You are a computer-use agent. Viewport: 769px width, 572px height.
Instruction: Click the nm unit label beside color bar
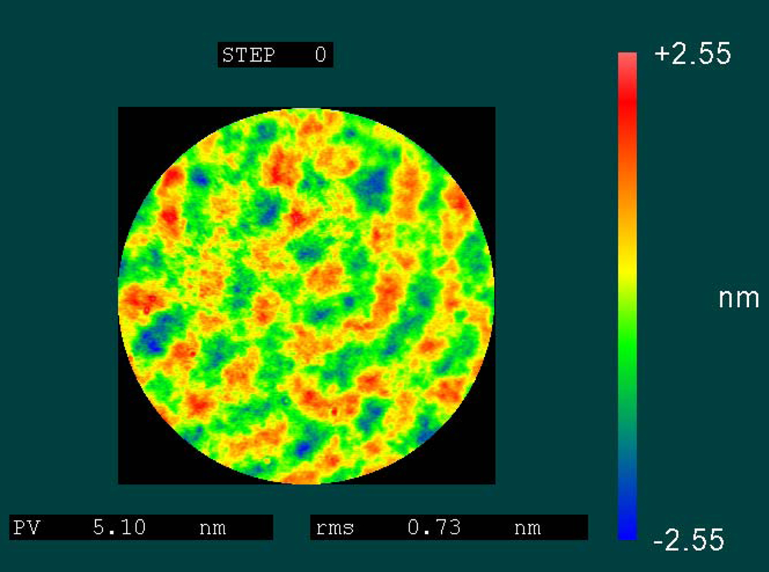738,299
